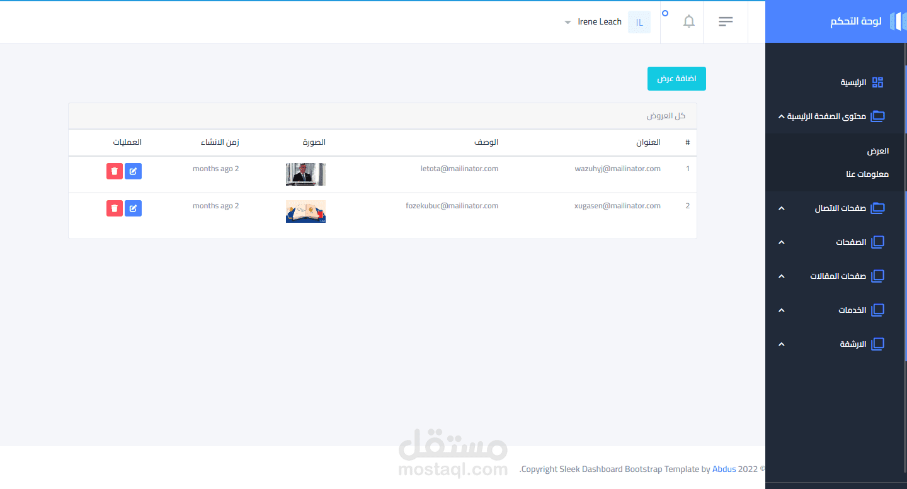The height and width of the screenshot is (489, 907).
Task: Click folder icon next to محتوى الصفحة الرئيسية
Action: 877,116
